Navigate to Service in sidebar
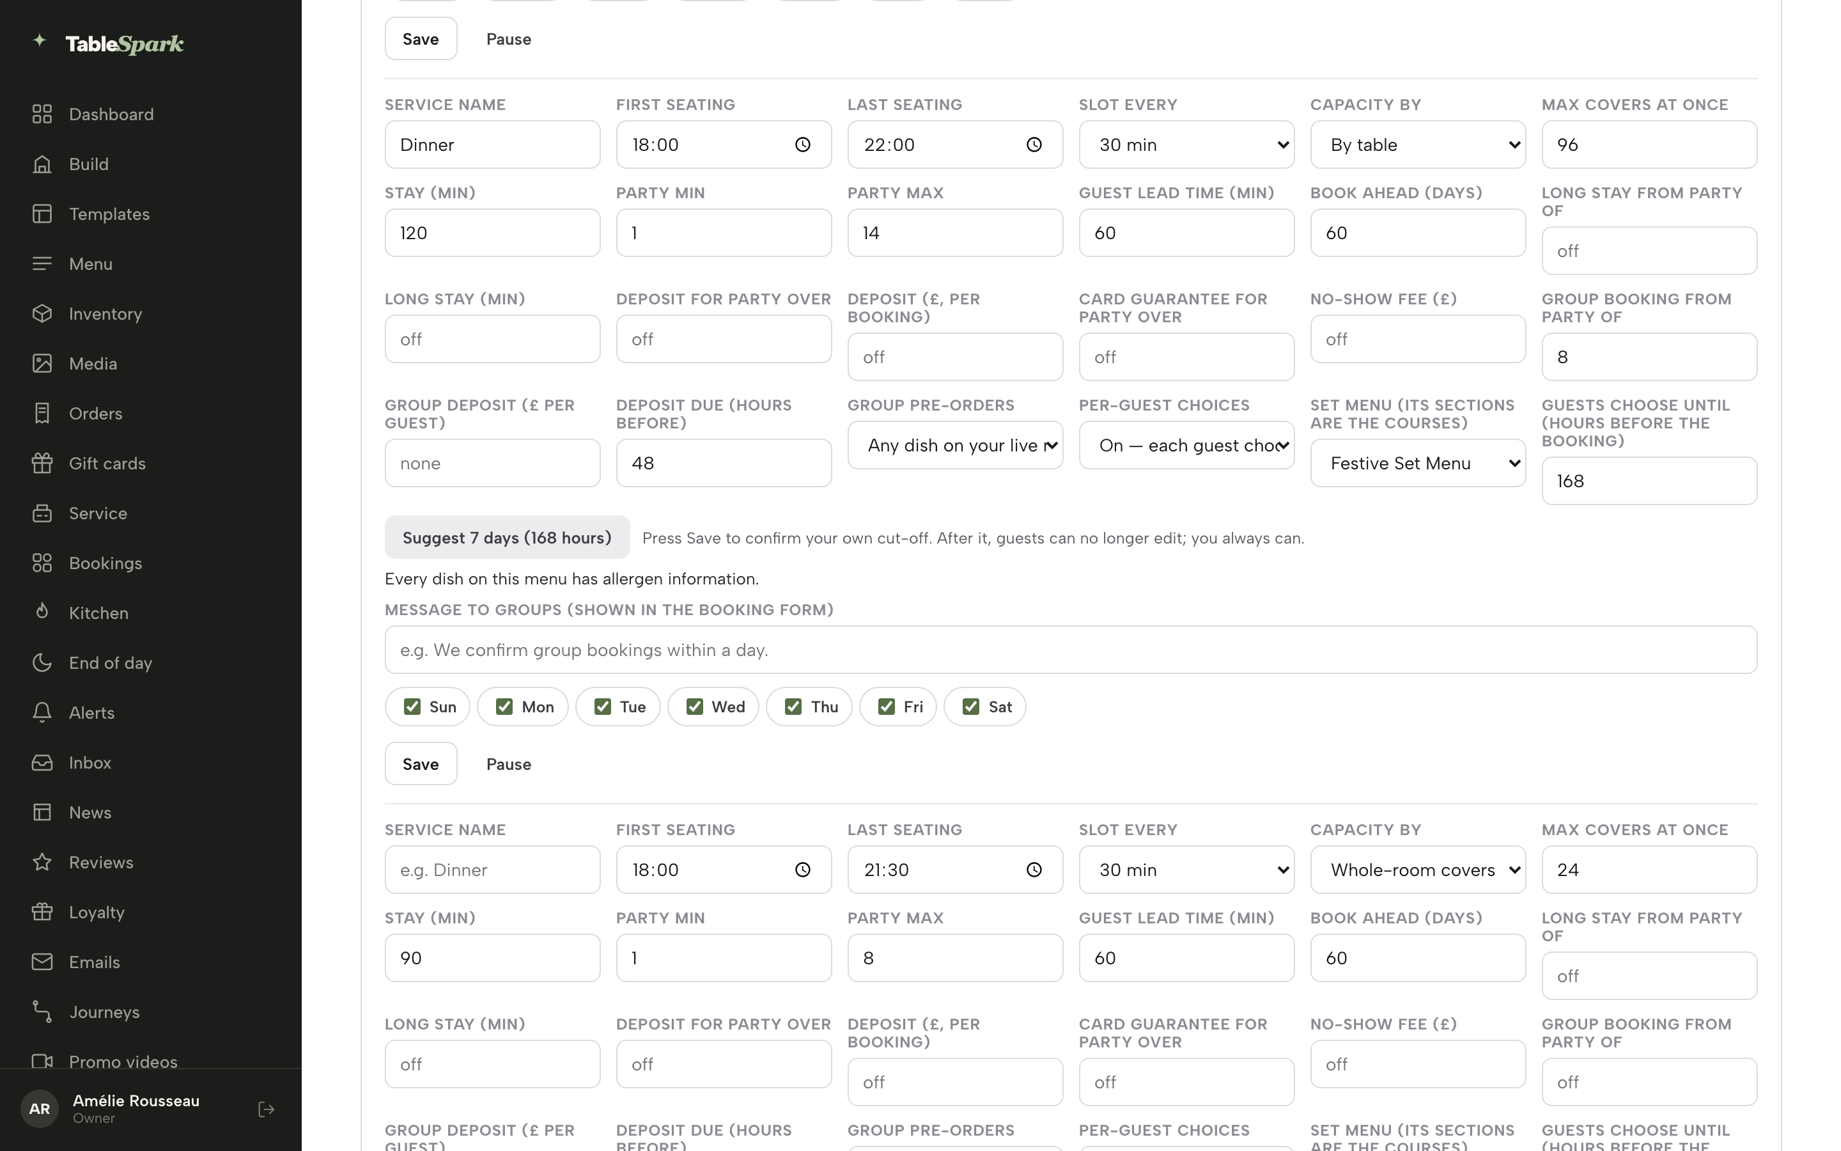The width and height of the screenshot is (1841, 1151). tap(97, 513)
